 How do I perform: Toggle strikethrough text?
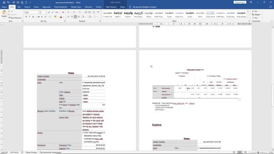[x=39, y=17]
